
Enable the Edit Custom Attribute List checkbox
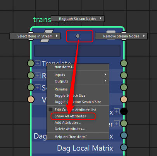click(50, 110)
